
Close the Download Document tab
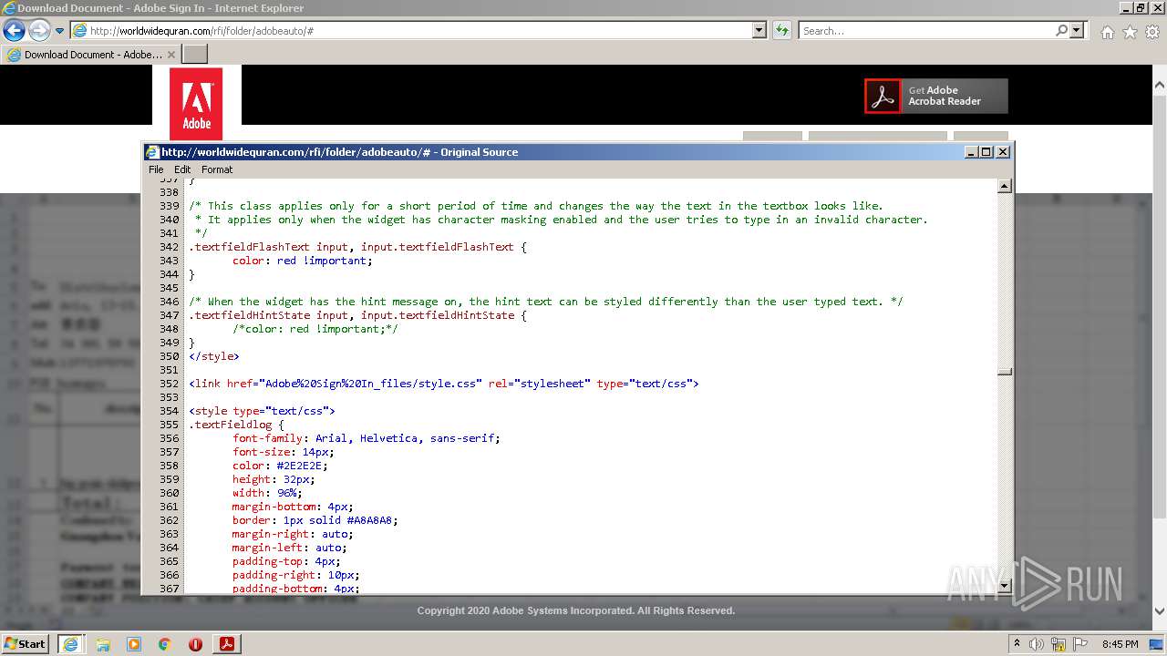tap(170, 55)
